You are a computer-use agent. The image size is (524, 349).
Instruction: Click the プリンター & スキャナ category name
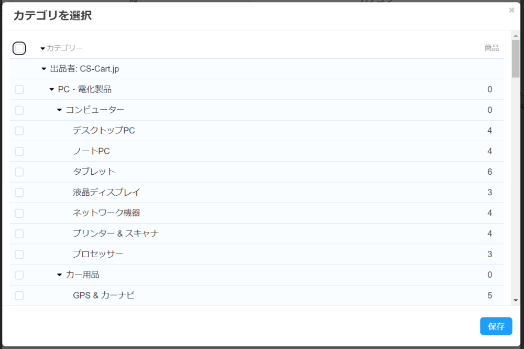point(116,234)
